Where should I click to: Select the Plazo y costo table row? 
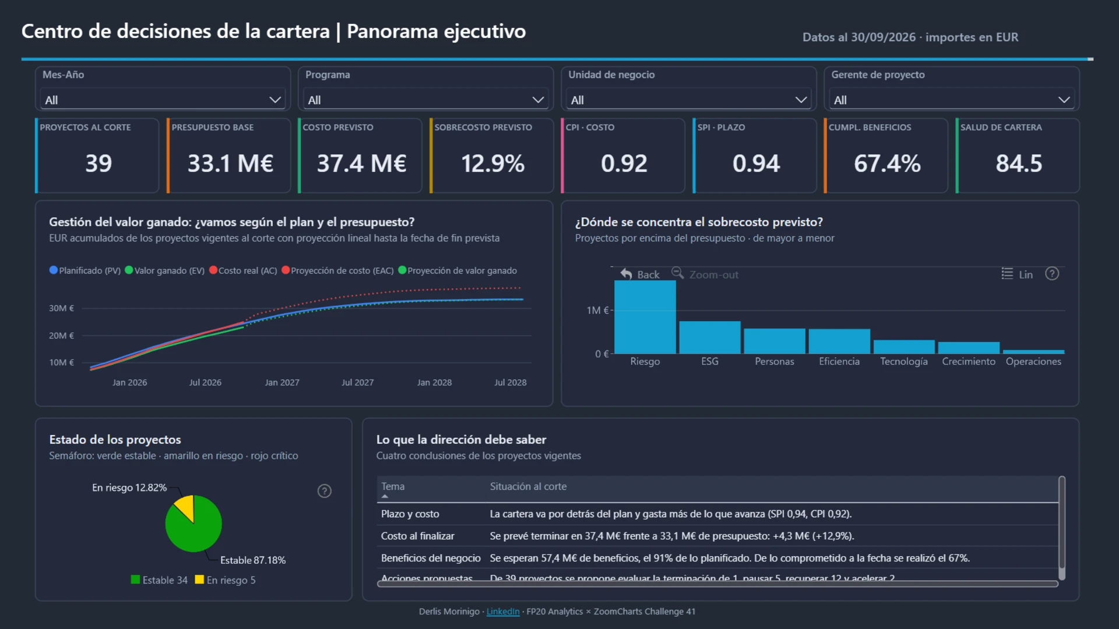pos(717,514)
